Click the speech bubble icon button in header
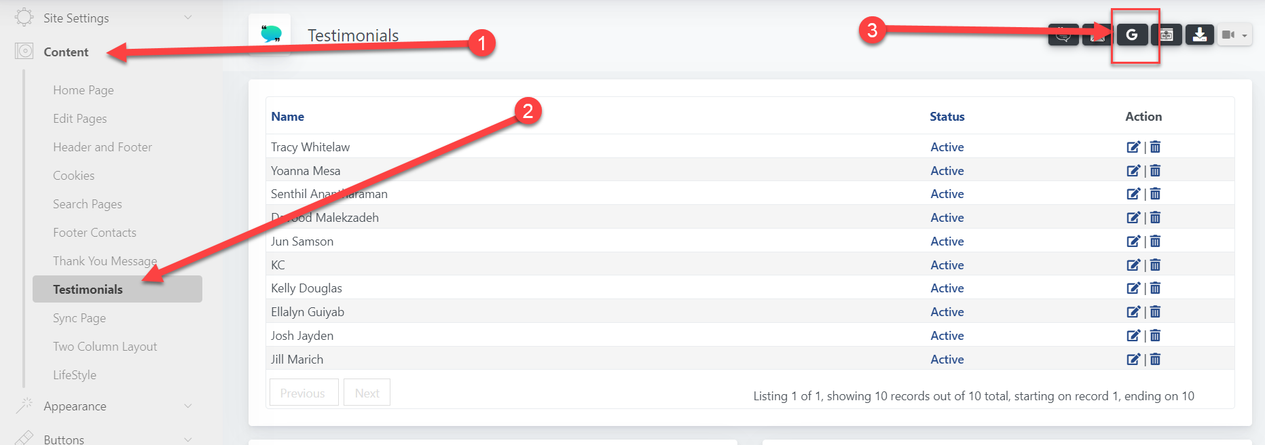Image resolution: width=1265 pixels, height=445 pixels. click(x=1063, y=35)
